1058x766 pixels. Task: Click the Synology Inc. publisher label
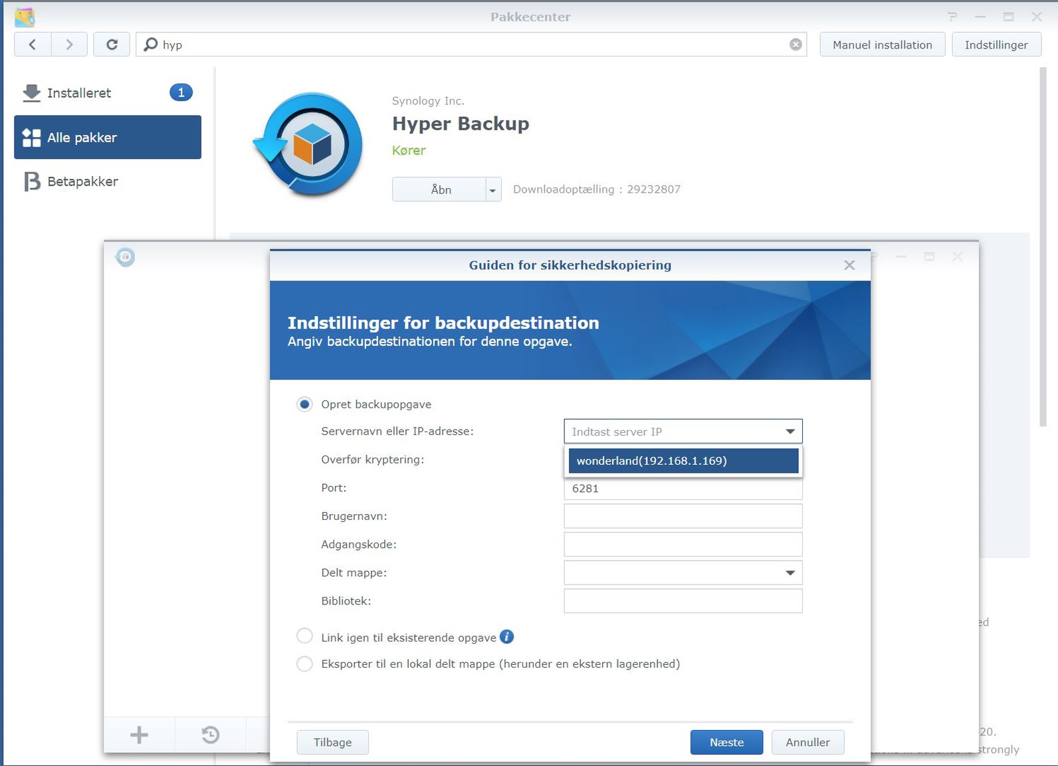[428, 100]
